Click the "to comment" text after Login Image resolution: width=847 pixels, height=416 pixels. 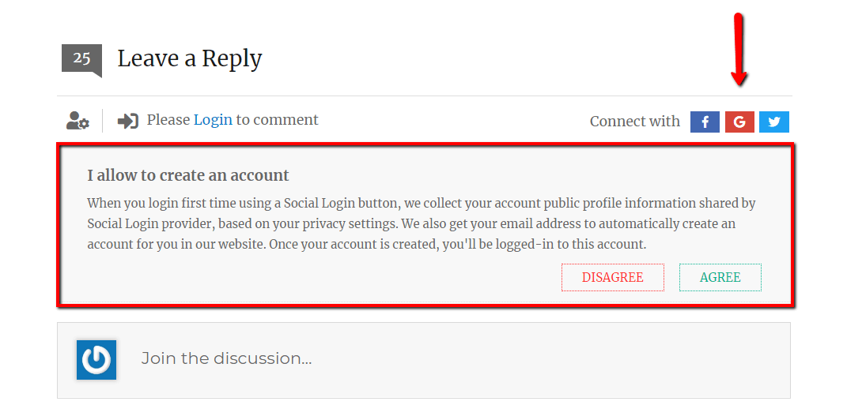[x=277, y=120]
